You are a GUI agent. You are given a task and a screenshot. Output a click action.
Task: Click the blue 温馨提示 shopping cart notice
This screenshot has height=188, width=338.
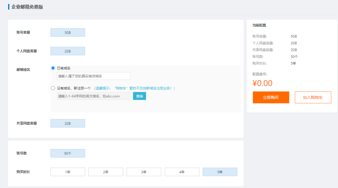tap(134, 88)
